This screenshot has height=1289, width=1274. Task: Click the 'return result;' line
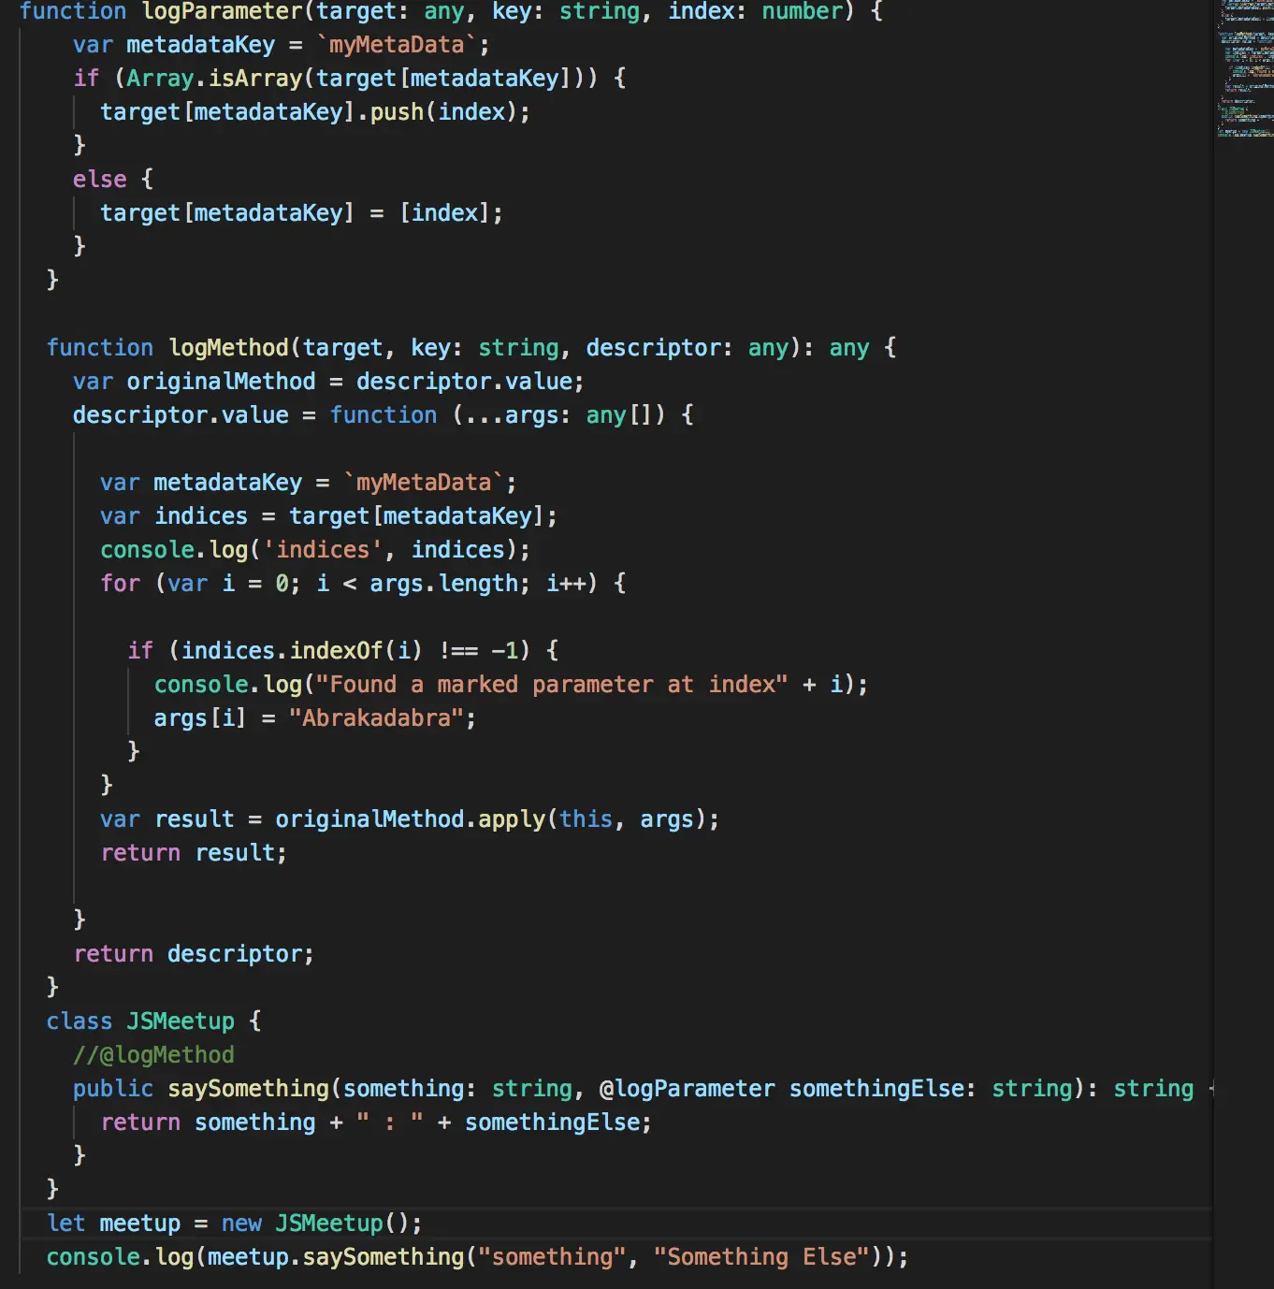tap(194, 853)
